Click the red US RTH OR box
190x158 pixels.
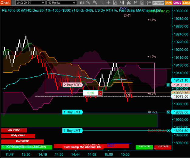[163, 147]
